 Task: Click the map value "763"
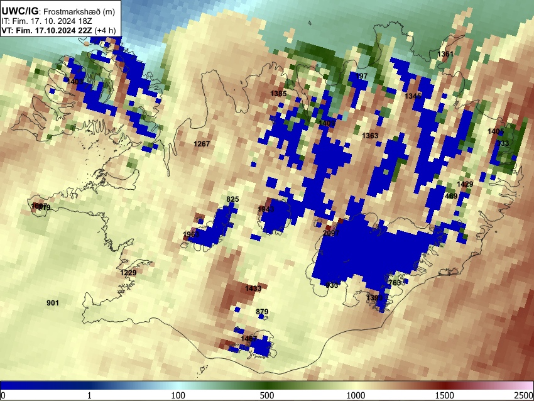pos(395,283)
